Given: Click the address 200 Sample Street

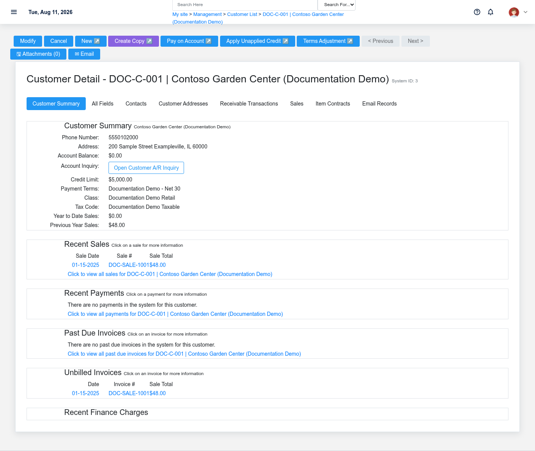Looking at the screenshot, I should (x=158, y=147).
